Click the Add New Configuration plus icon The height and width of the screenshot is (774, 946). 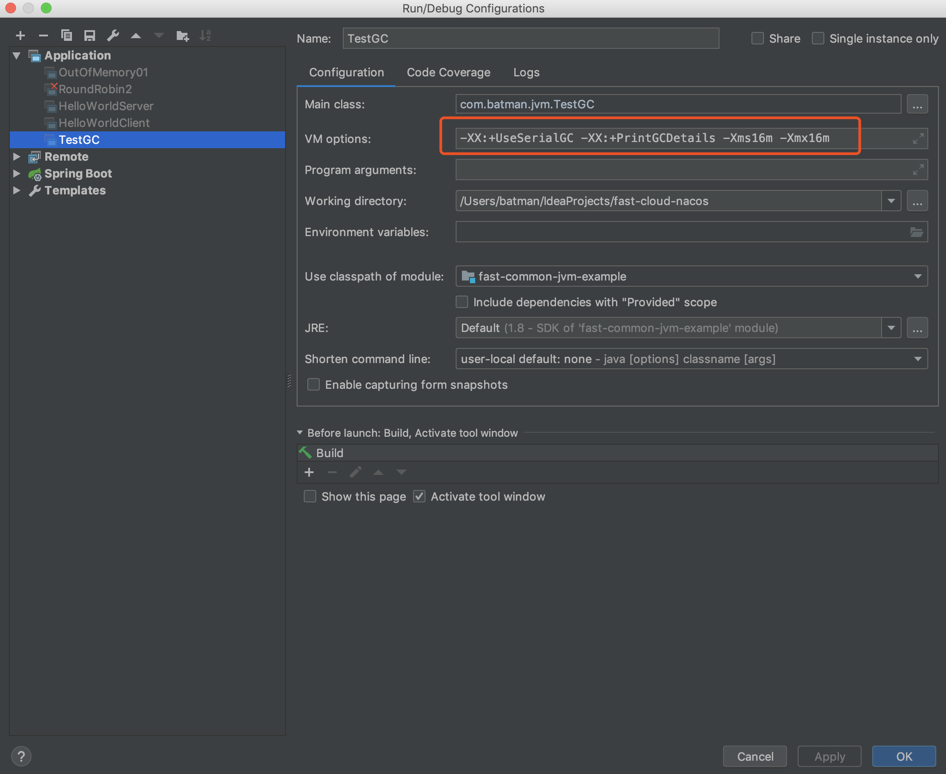(20, 36)
